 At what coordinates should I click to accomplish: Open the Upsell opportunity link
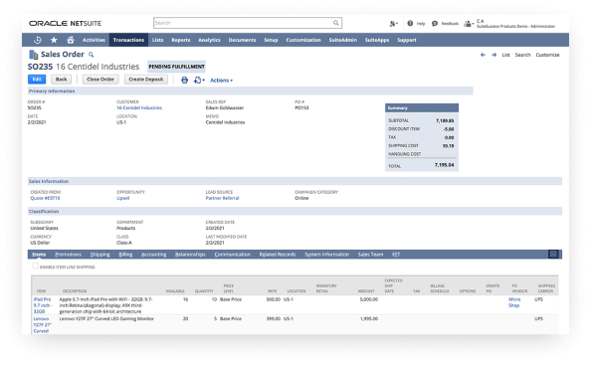pyautogui.click(x=122, y=198)
